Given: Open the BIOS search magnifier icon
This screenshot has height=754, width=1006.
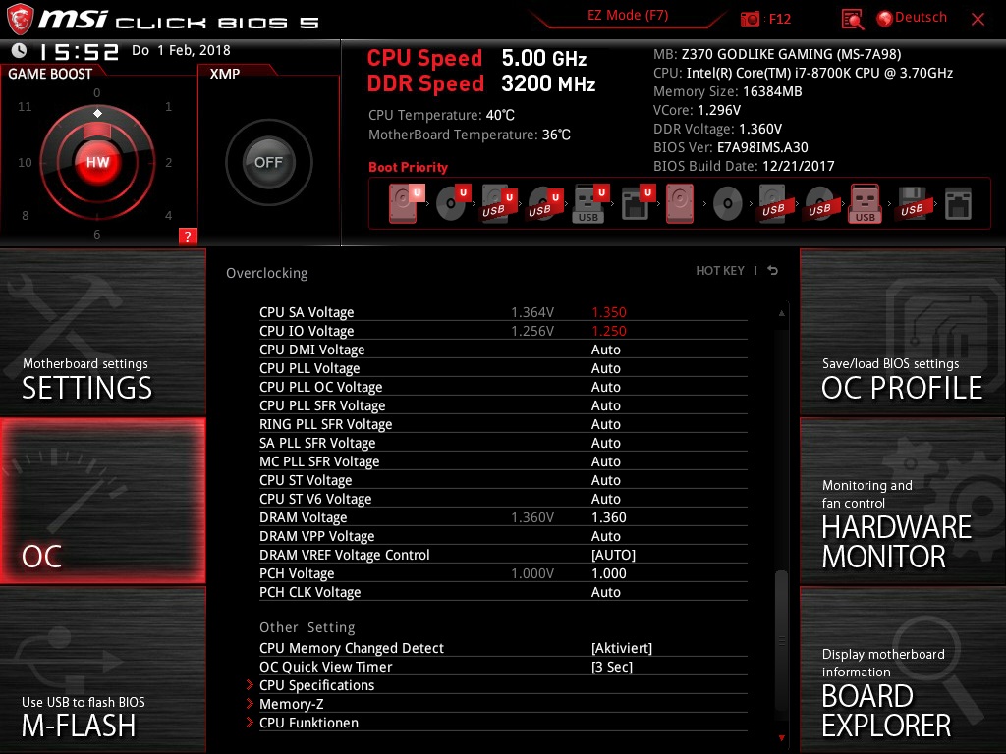Looking at the screenshot, I should 852,19.
